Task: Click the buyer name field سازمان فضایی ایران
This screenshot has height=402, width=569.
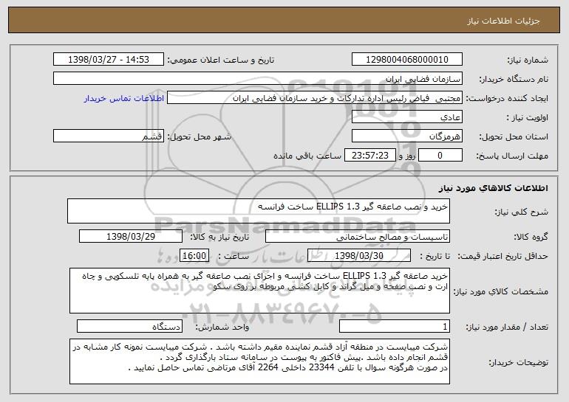Action: 258,79
